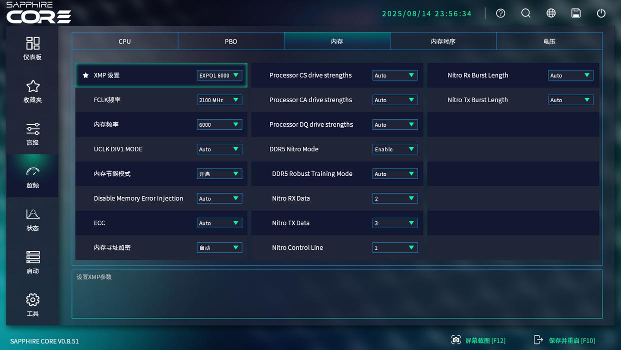Click the help question mark icon

click(500, 14)
